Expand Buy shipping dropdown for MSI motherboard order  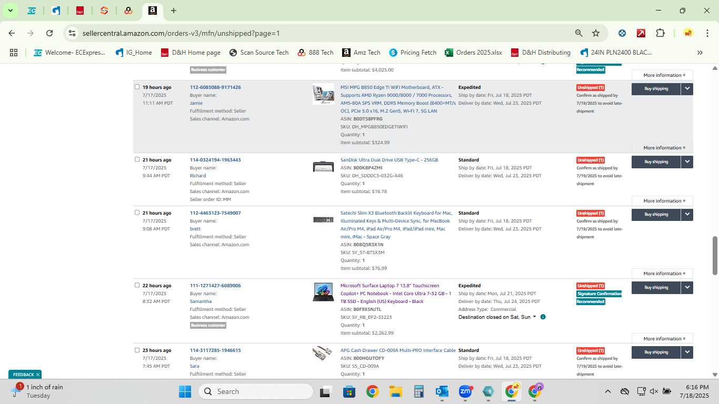click(687, 89)
